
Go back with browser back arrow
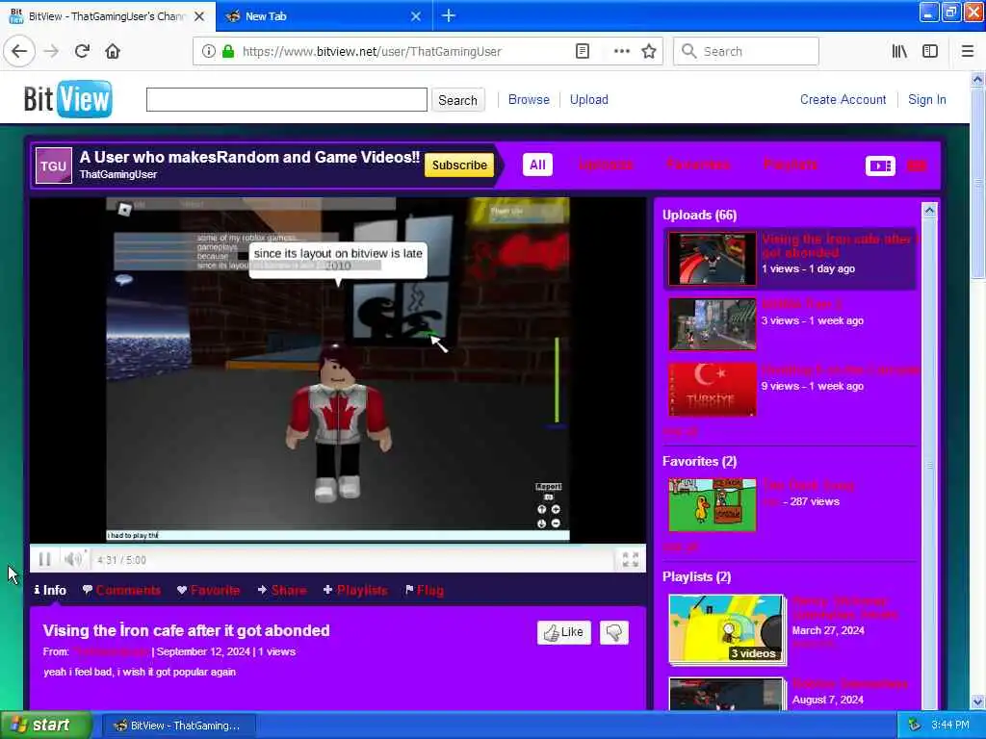tap(19, 51)
